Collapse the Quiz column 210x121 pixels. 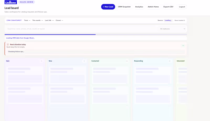coord(41,61)
